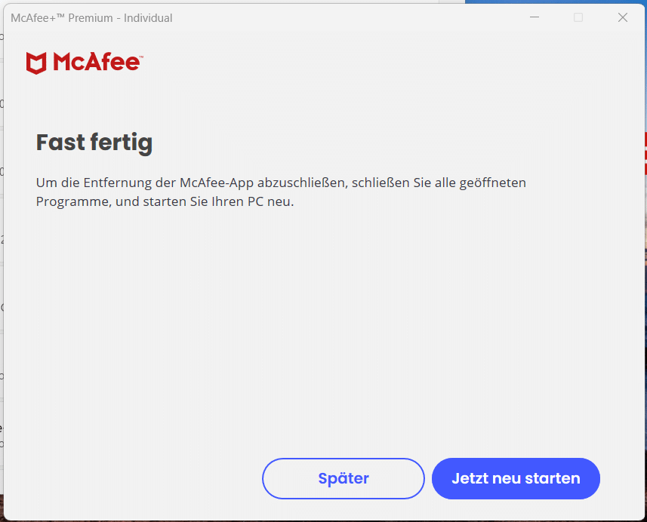Click the word 'Individual' in the window title
This screenshot has height=522, width=647.
point(148,18)
